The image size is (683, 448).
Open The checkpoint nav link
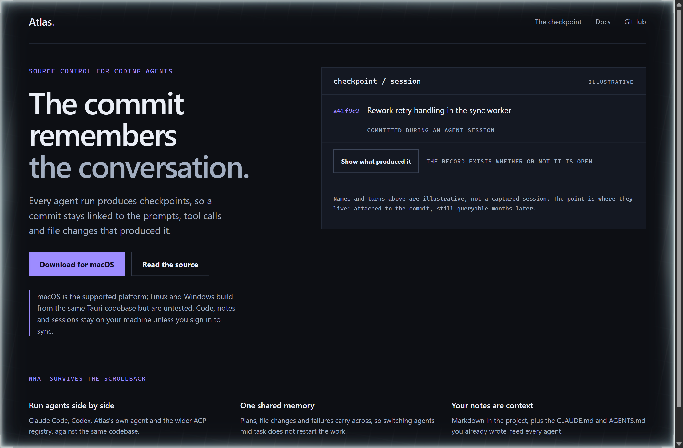(558, 22)
